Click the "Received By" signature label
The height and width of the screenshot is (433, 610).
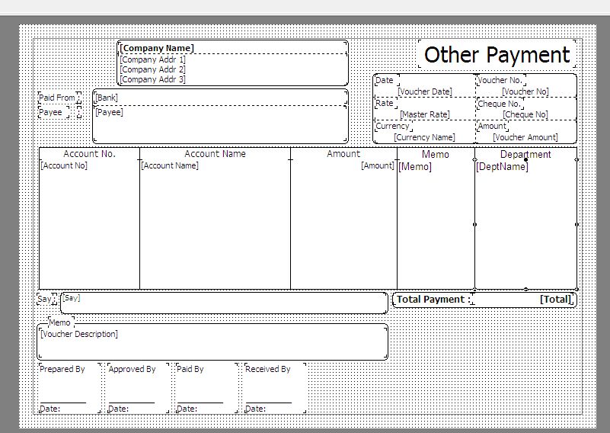pyautogui.click(x=268, y=369)
